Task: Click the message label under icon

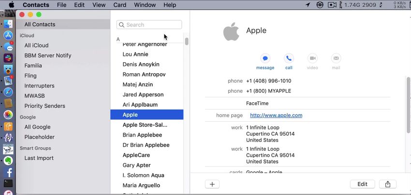Action: [x=265, y=68]
